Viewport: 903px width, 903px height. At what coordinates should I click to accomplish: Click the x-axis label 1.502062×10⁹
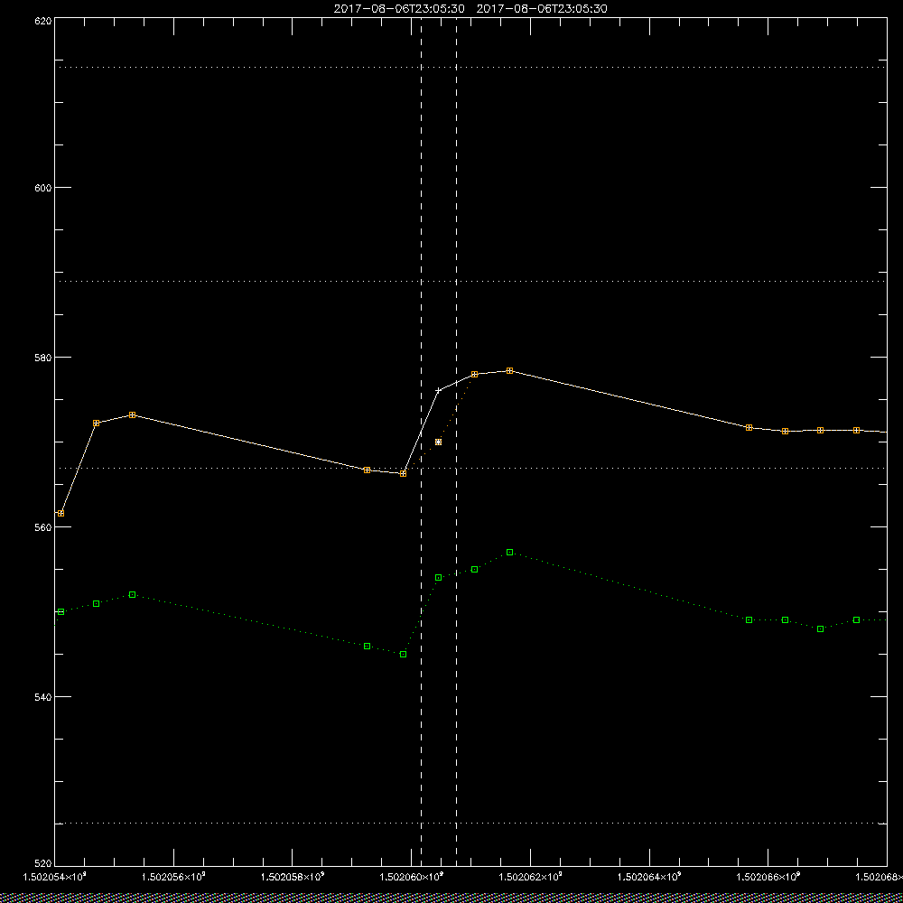(530, 877)
